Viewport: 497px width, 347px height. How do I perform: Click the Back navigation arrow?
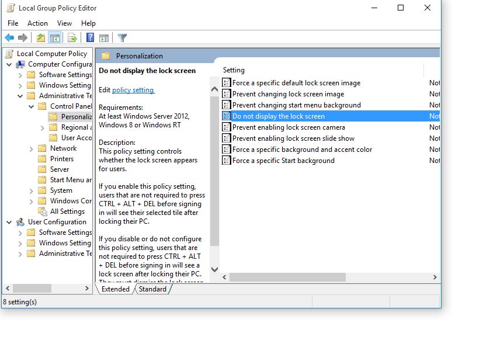[9, 37]
